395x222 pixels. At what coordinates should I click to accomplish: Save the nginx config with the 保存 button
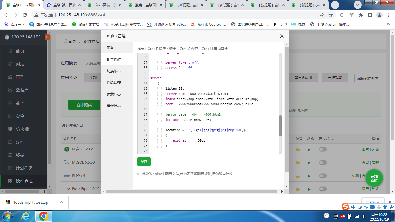(x=144, y=162)
